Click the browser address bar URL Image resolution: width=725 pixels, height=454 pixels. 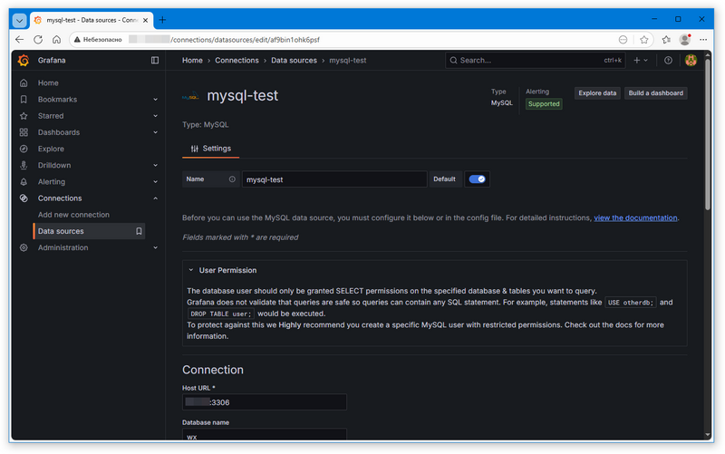(245, 40)
